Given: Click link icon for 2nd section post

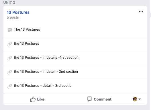Looking at the screenshot, I should click(10, 72).
